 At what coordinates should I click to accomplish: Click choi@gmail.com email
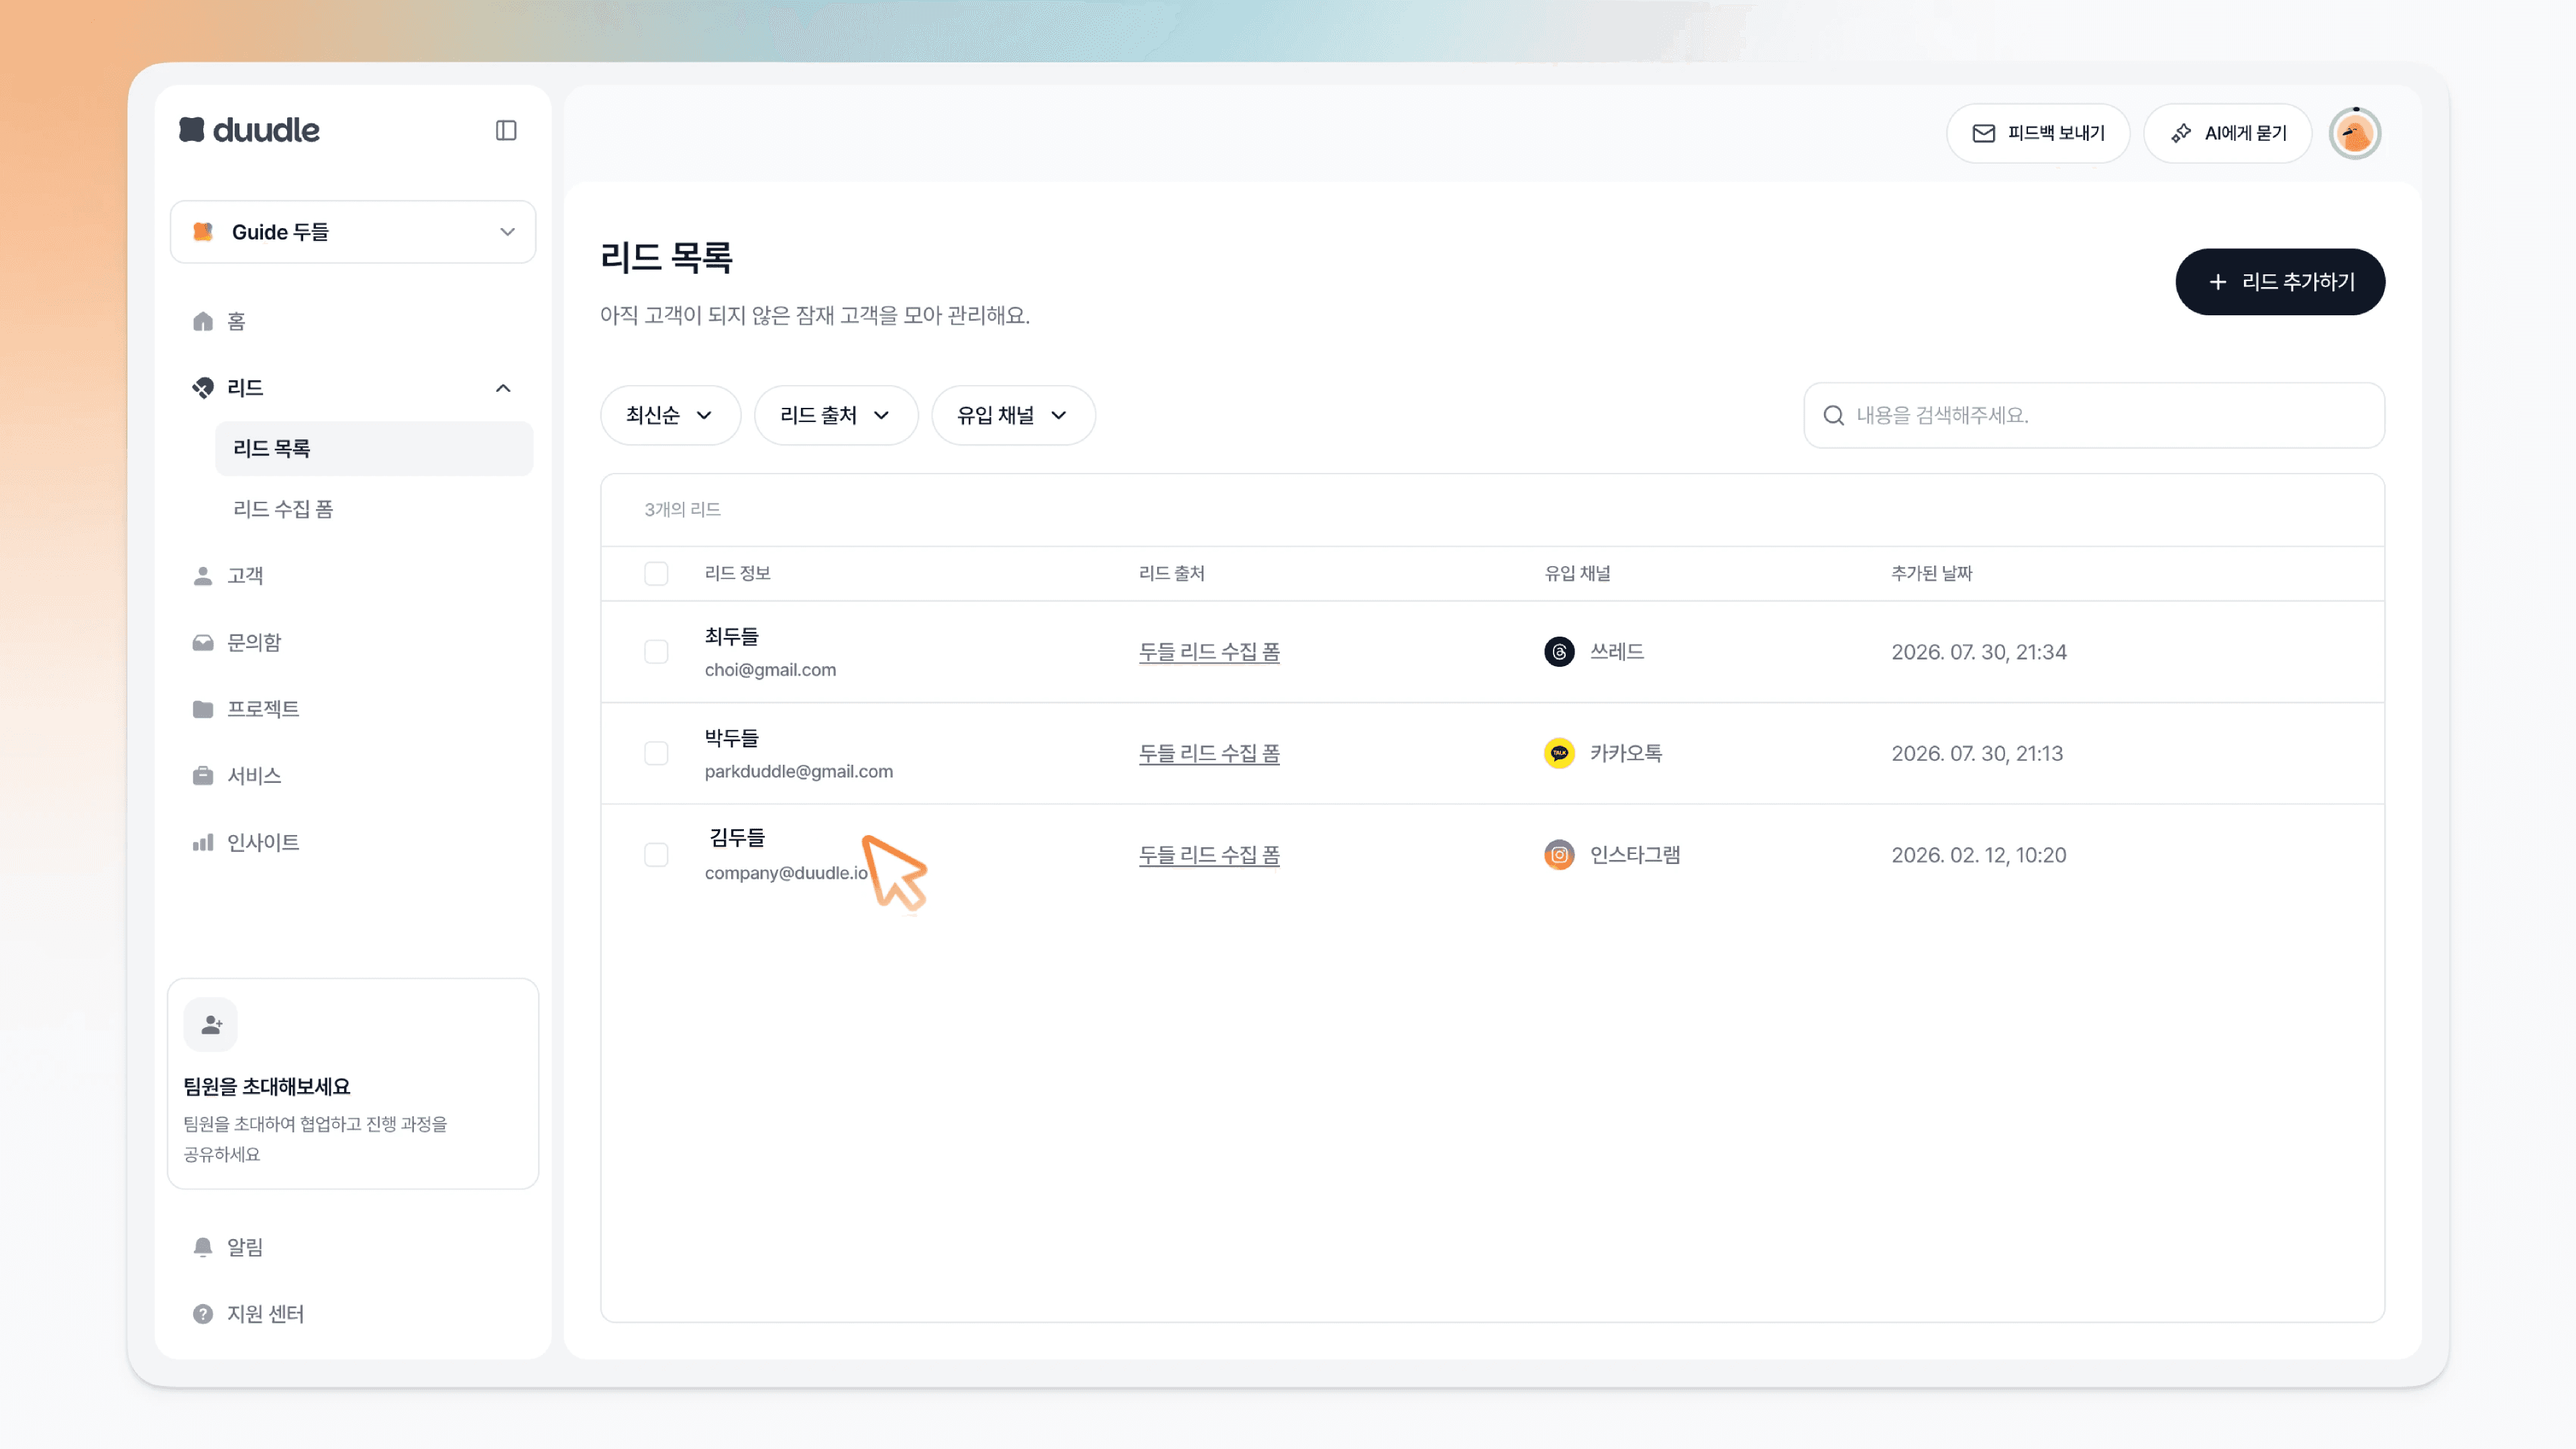[x=770, y=670]
